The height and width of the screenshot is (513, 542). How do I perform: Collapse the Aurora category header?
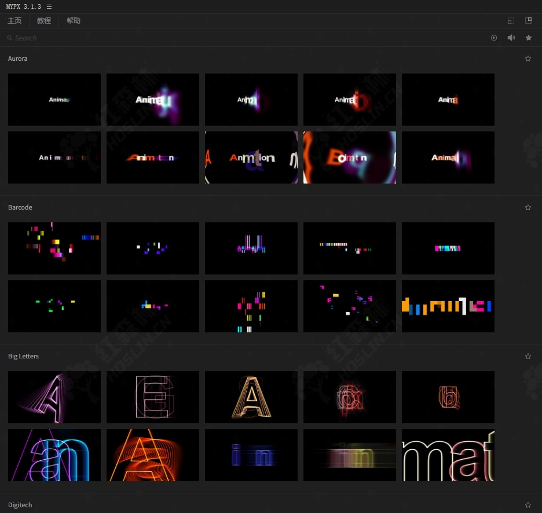coord(18,58)
